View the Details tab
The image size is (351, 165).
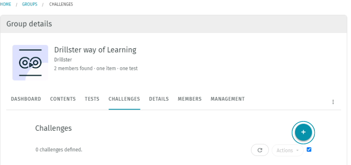click(x=159, y=99)
